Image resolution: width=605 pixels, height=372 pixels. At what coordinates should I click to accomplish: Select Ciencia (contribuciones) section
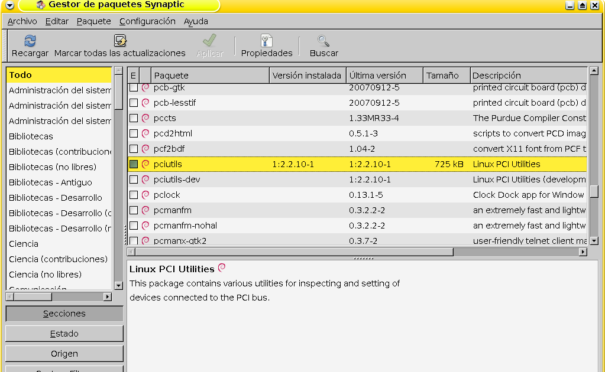(59, 259)
